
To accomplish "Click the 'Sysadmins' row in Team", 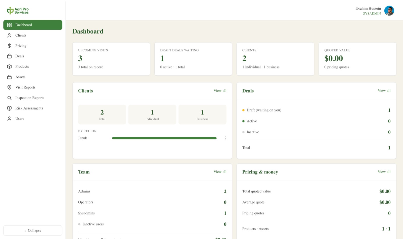I will (152, 213).
